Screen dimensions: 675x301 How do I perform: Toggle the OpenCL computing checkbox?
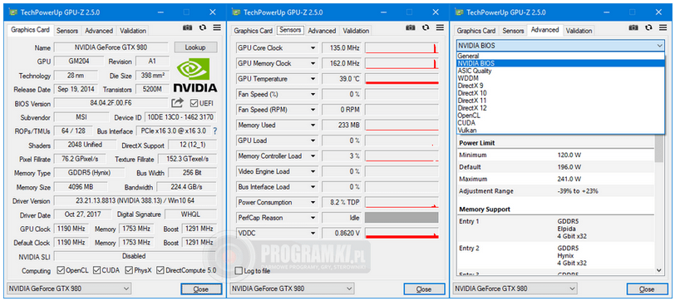click(x=61, y=270)
